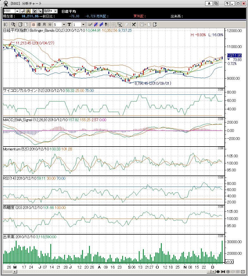Minimize the MACD_EMA_Signal indicator panel
This screenshot has height=276, width=248.
tap(219, 119)
